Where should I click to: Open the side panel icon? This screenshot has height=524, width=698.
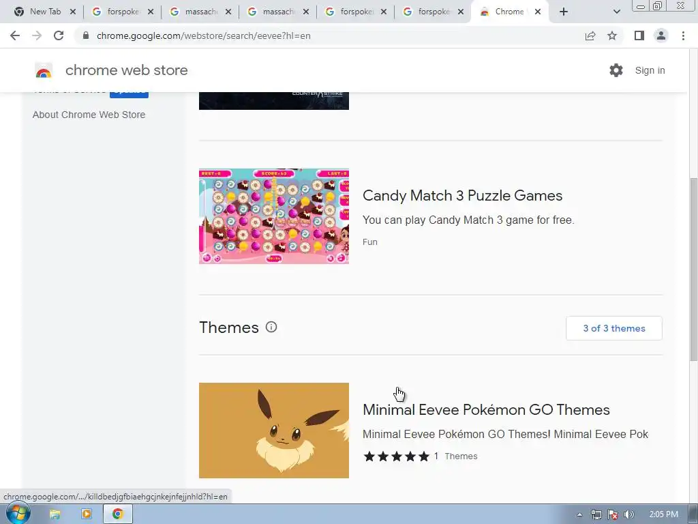tap(639, 35)
